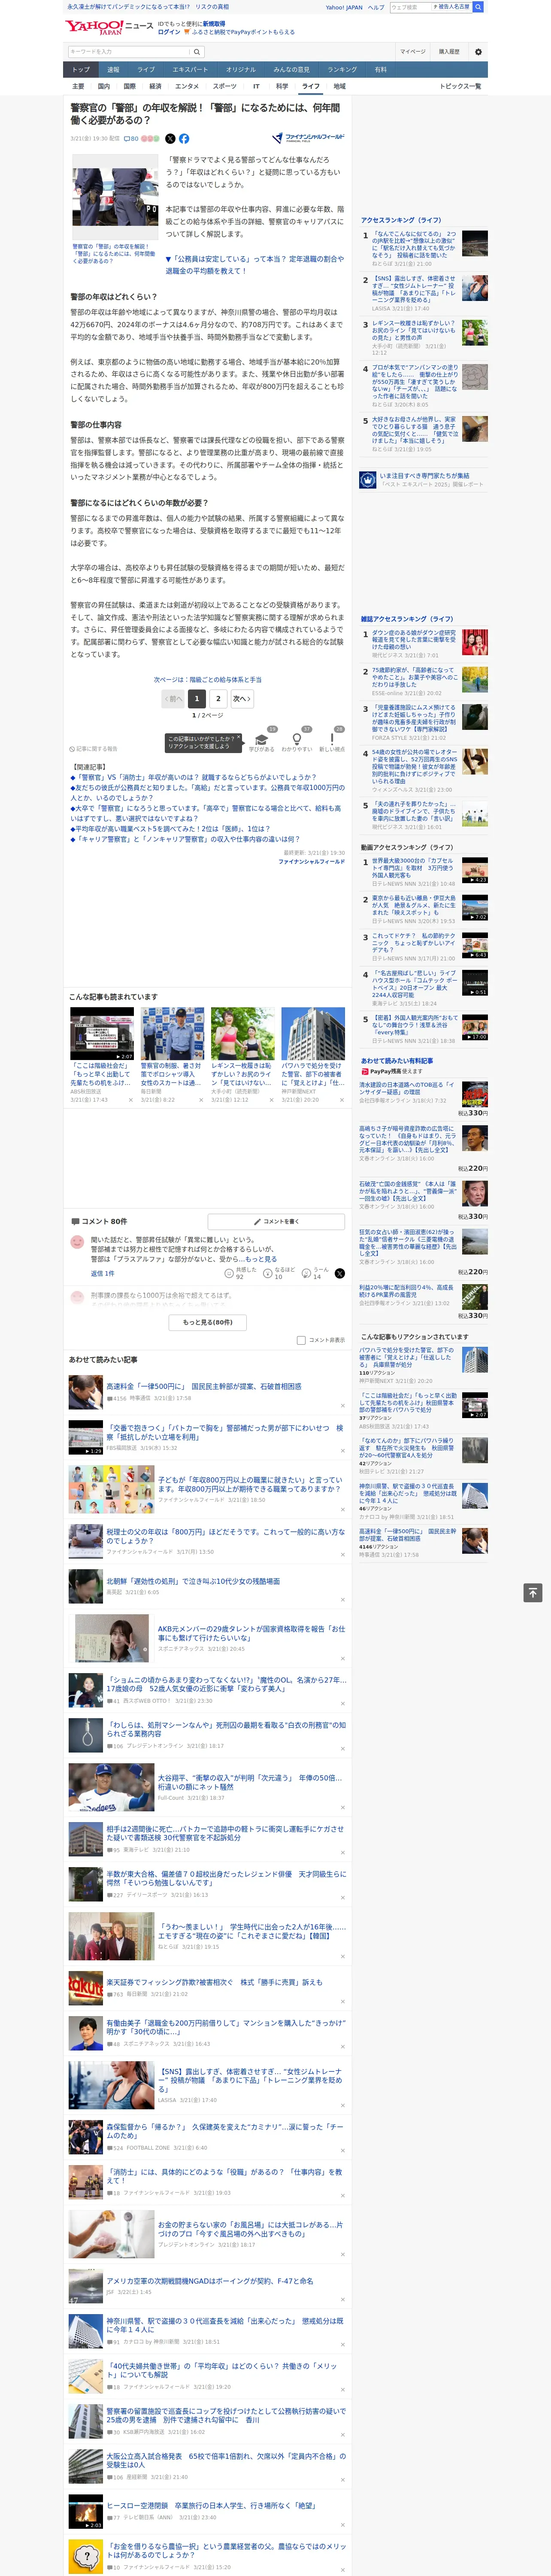Viewport: 551px width, 2576px height.
Task: Click ヘルプ link at top
Action: [376, 7]
